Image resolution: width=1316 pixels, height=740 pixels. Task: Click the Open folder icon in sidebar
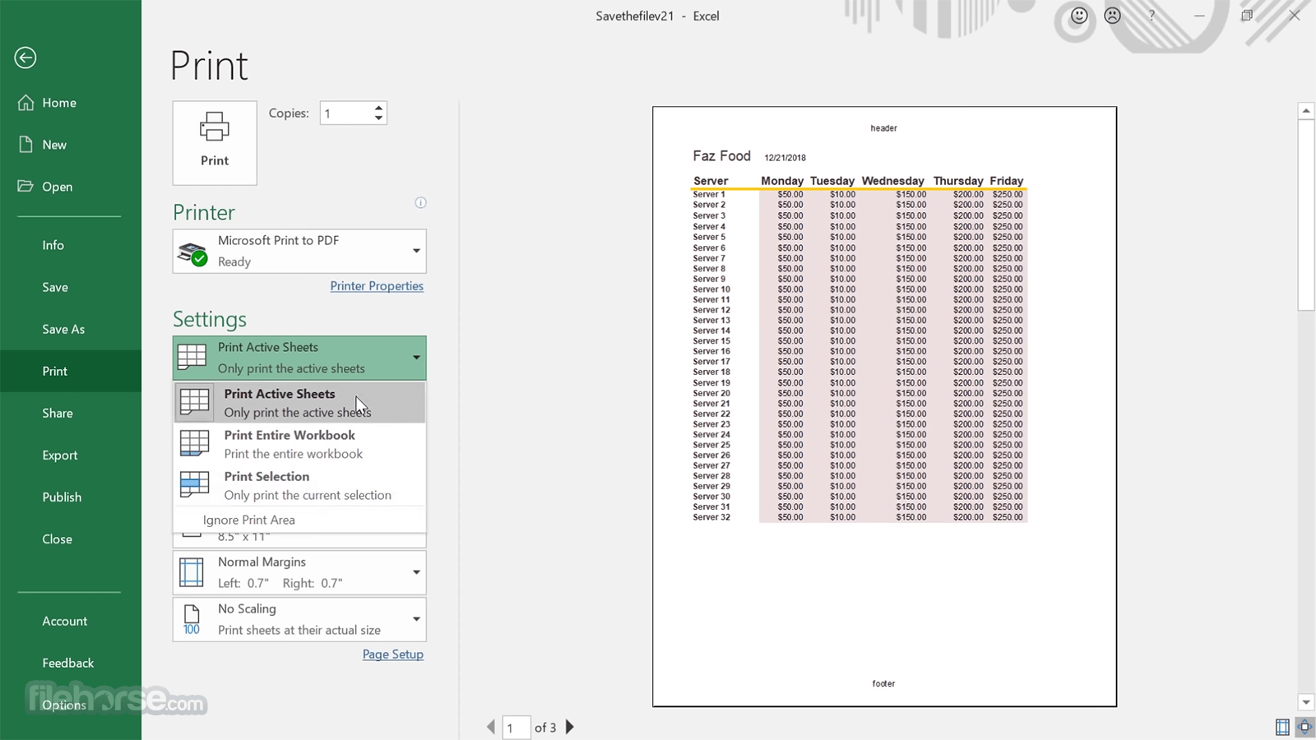25,186
